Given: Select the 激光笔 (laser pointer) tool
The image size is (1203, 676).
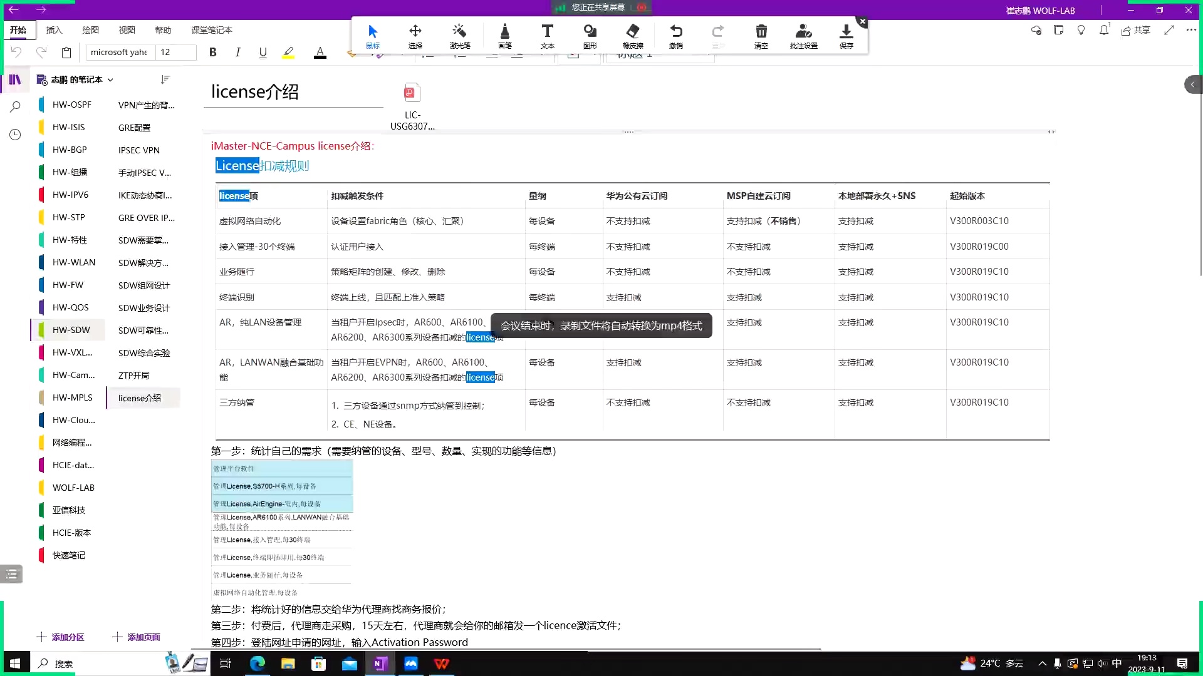Looking at the screenshot, I should point(459,36).
